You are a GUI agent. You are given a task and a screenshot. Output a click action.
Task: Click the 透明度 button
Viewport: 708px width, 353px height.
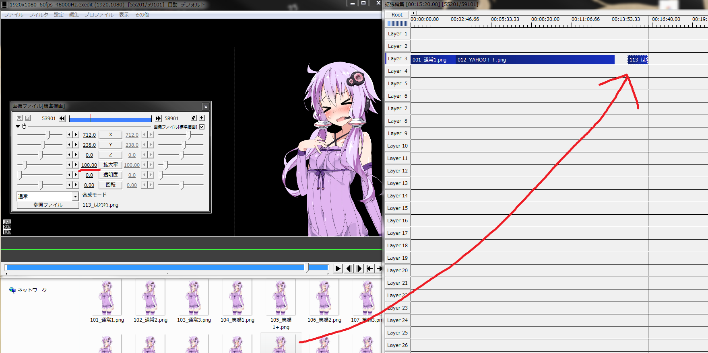pos(110,175)
